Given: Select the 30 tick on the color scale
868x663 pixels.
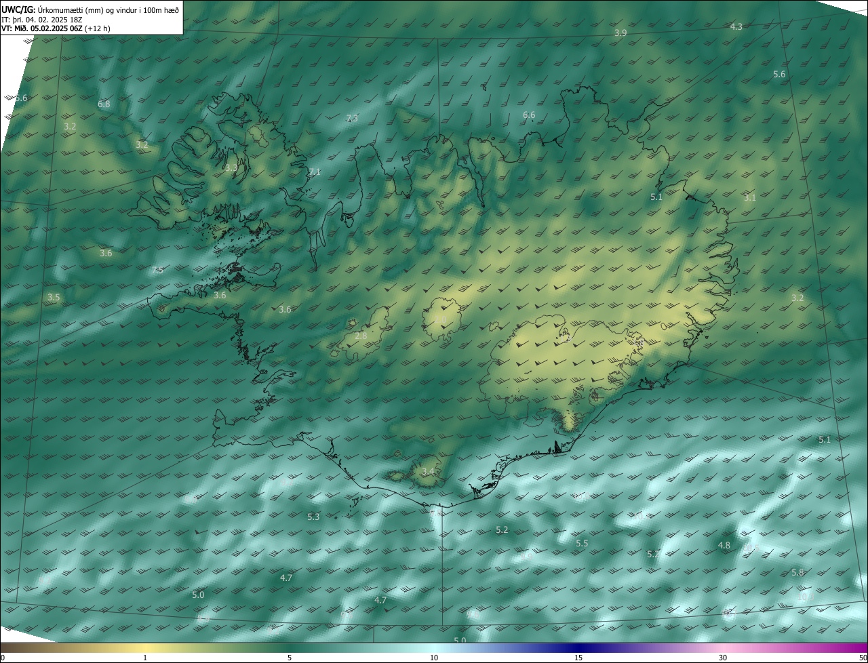Looking at the screenshot, I should (x=723, y=658).
